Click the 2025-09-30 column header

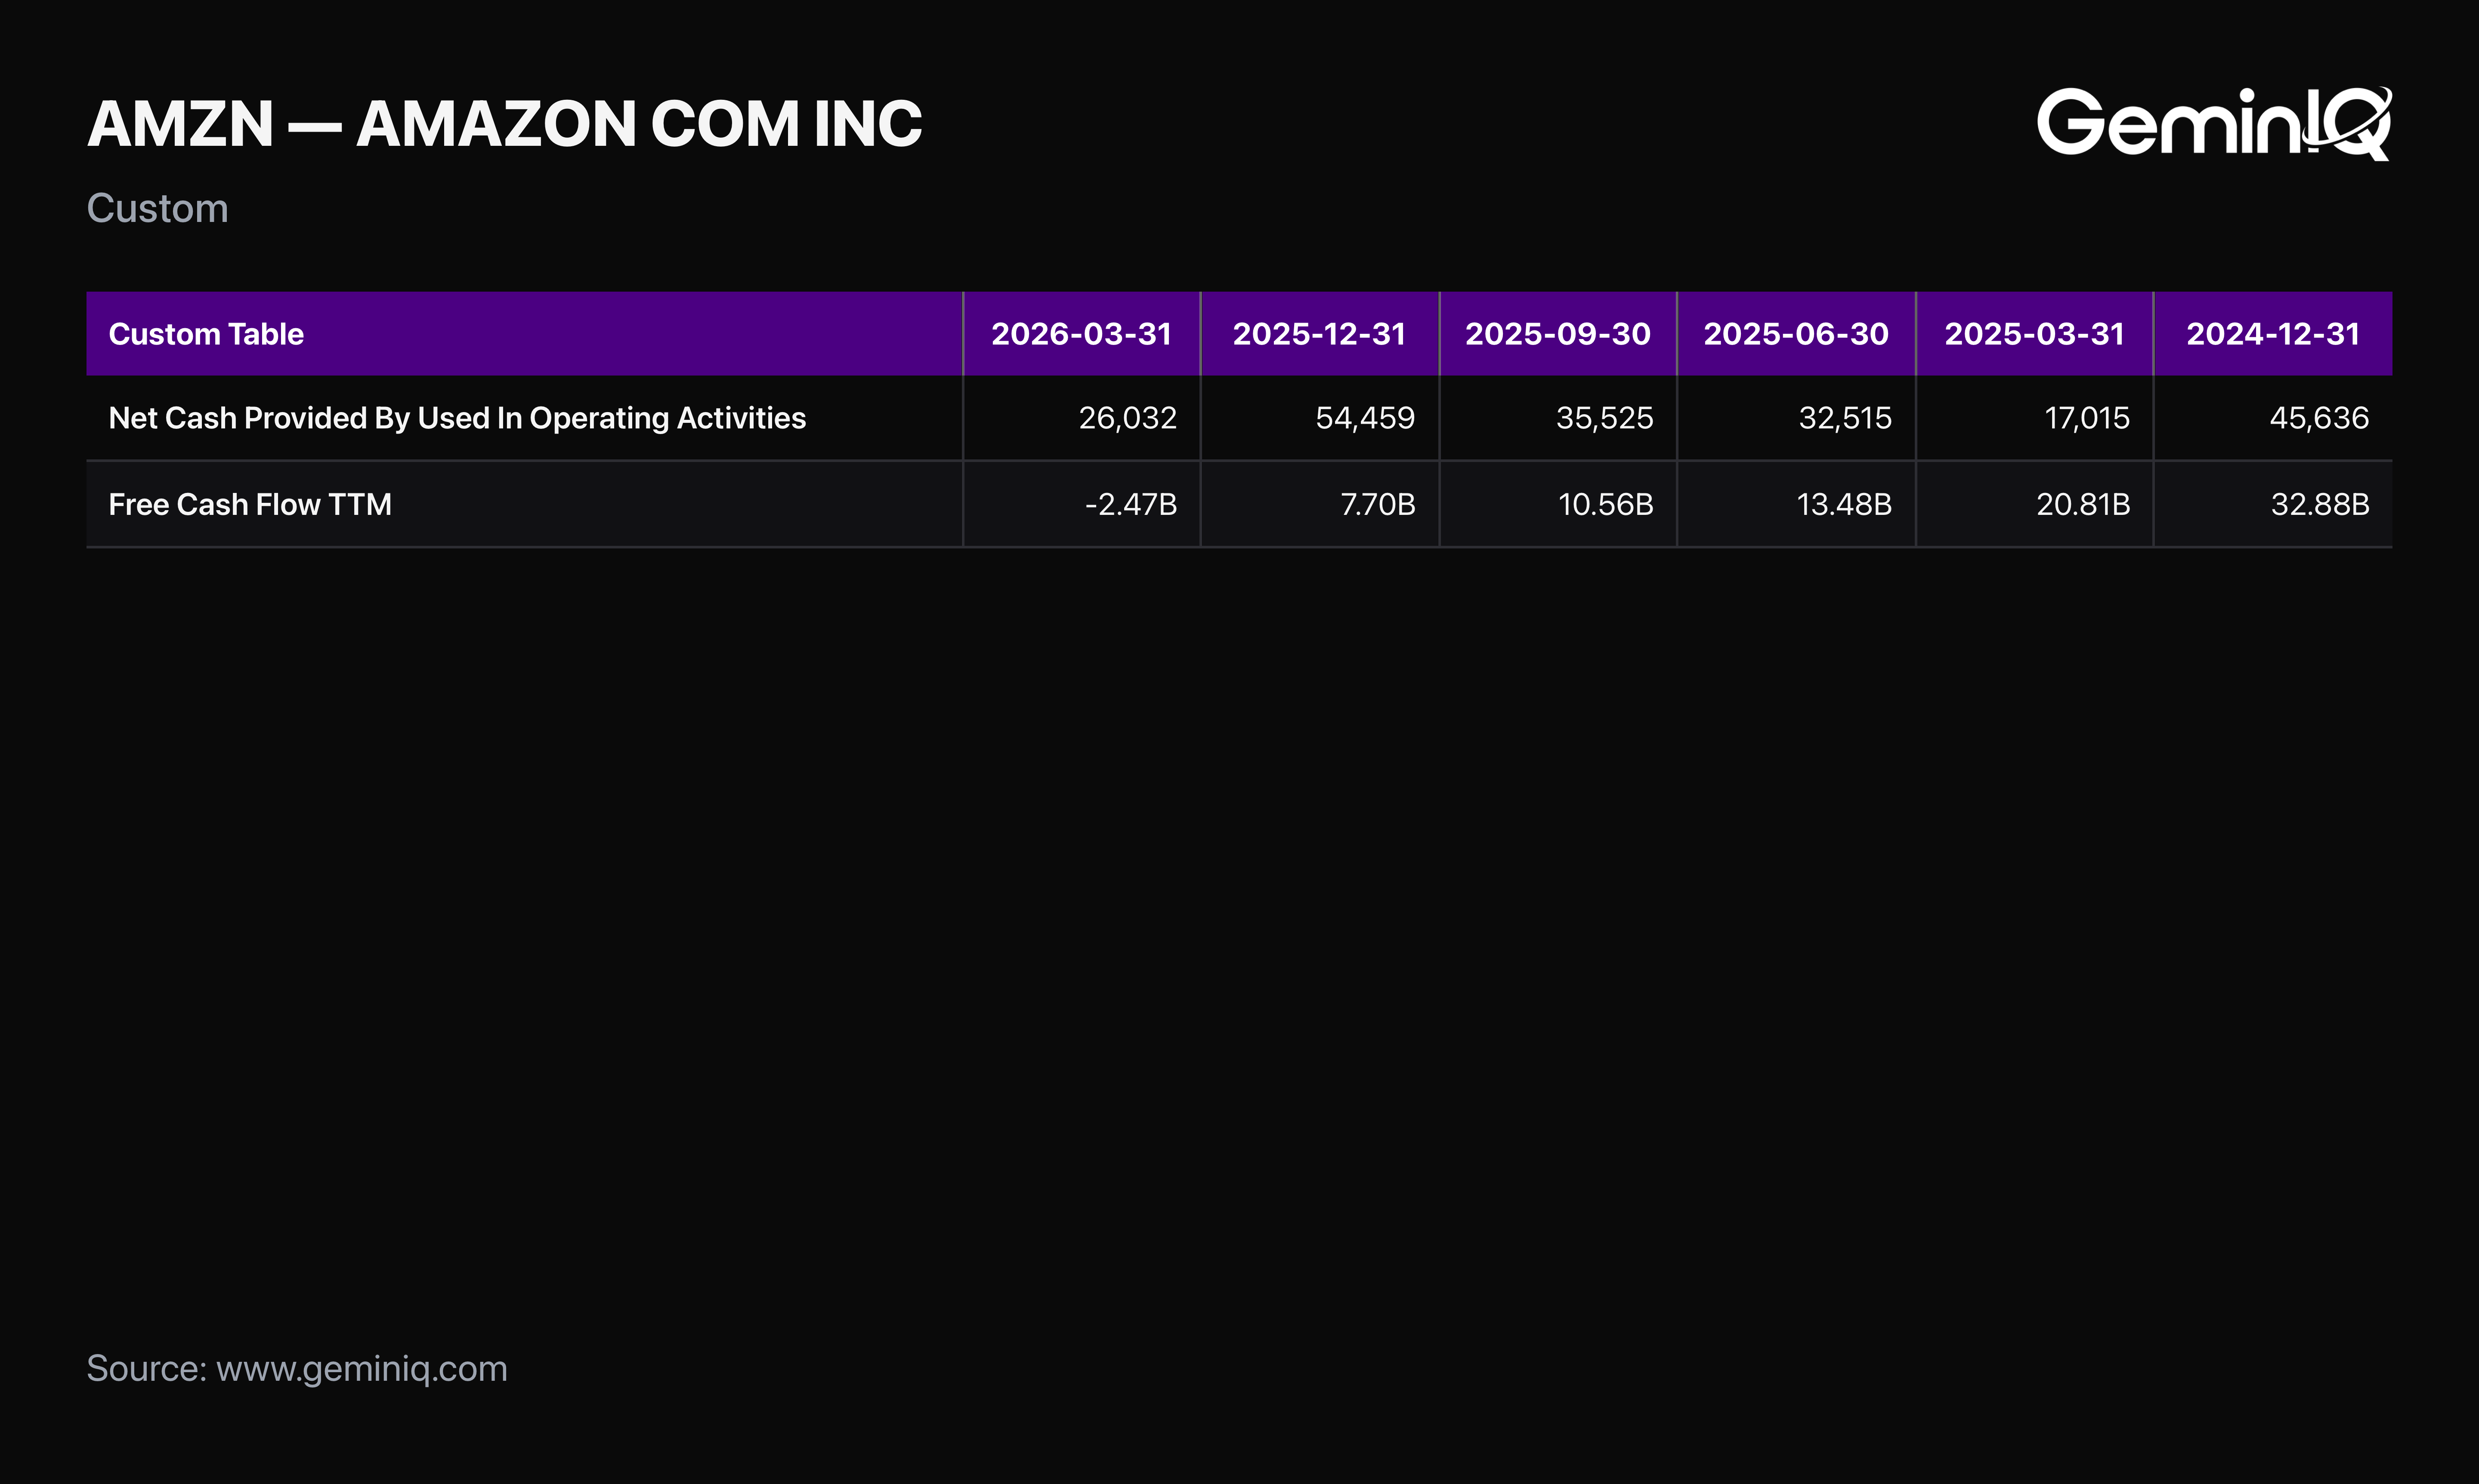[1558, 334]
